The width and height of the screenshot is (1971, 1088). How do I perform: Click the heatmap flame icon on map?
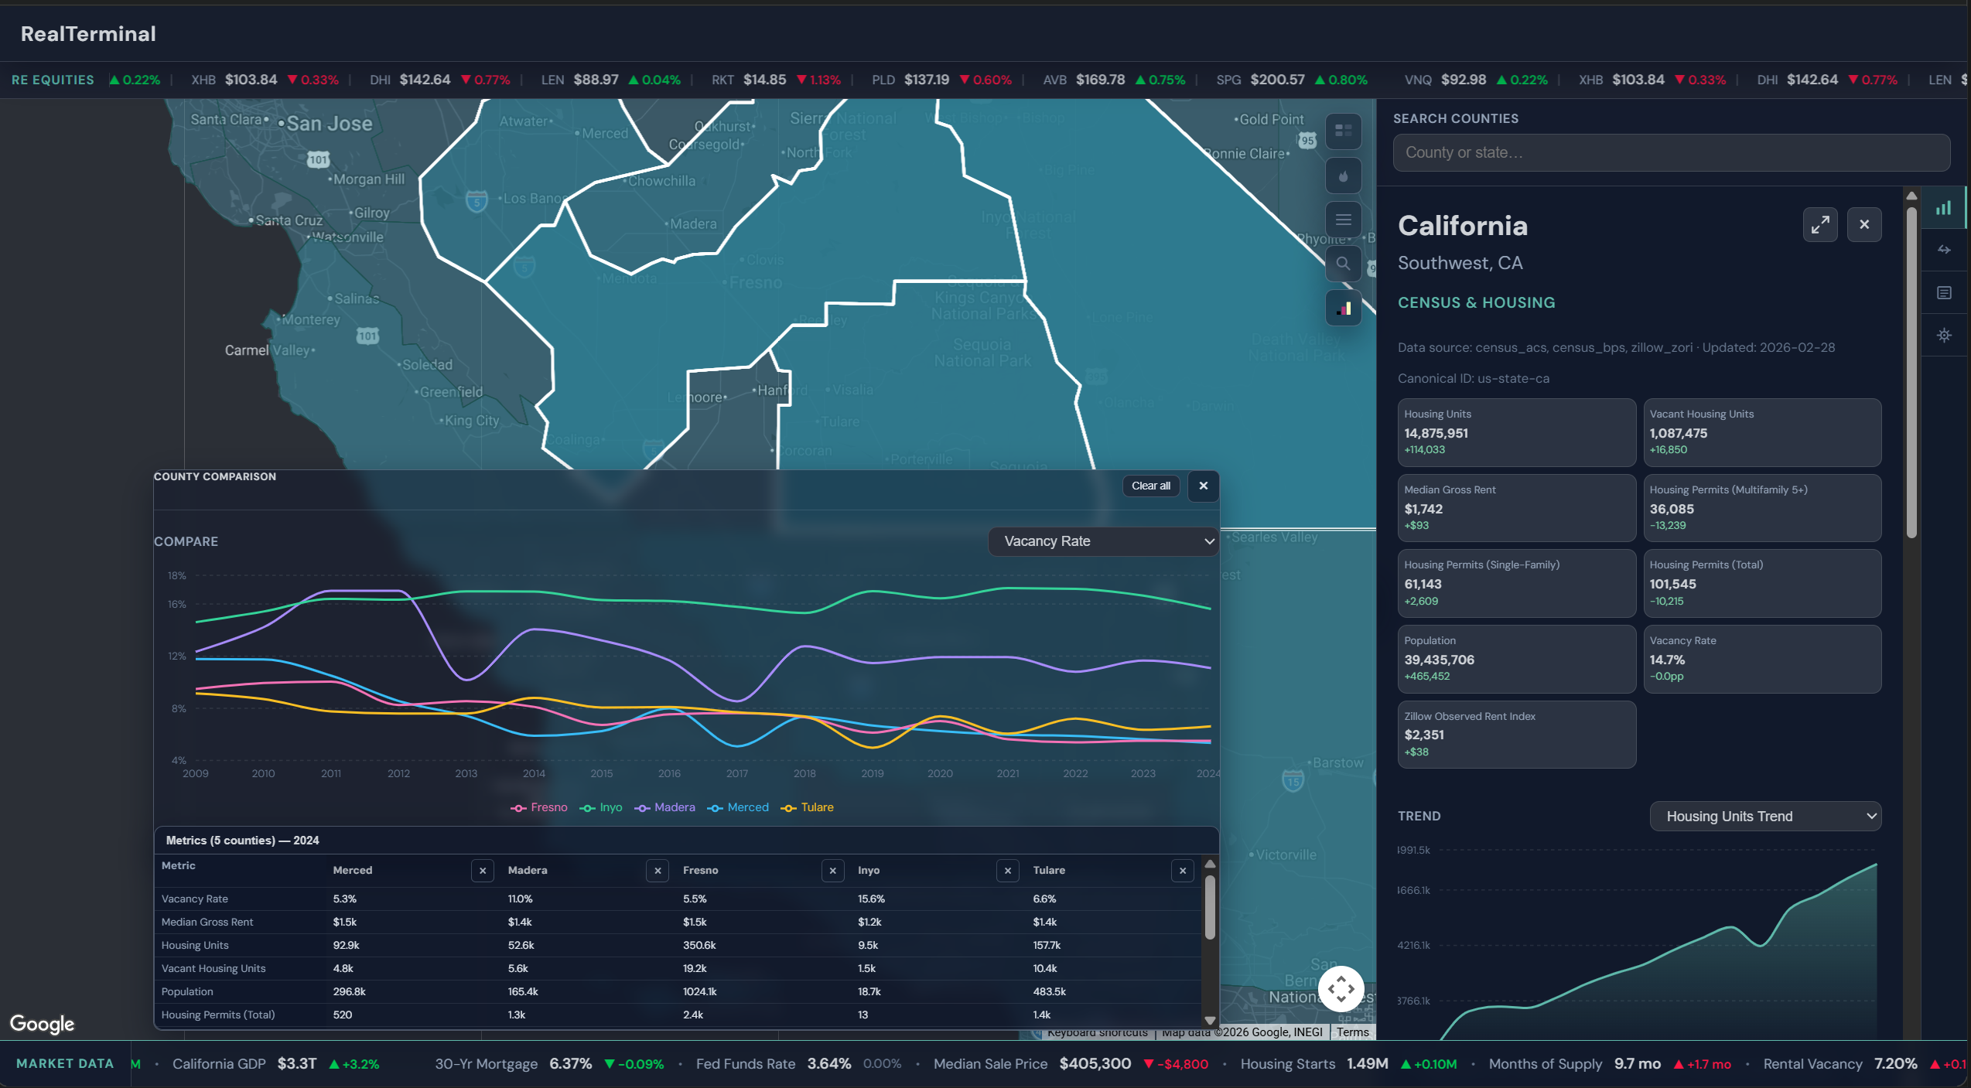click(1343, 176)
